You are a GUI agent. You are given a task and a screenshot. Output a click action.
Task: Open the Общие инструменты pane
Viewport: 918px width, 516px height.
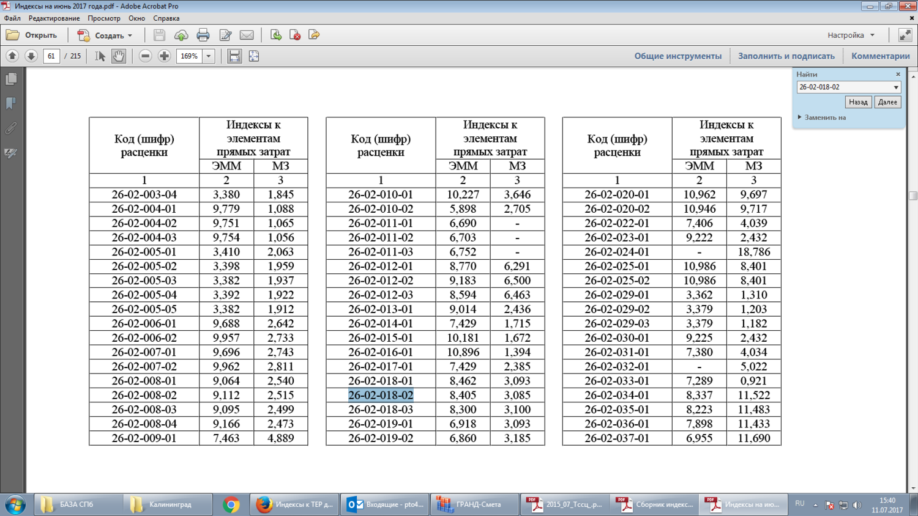pyautogui.click(x=677, y=56)
